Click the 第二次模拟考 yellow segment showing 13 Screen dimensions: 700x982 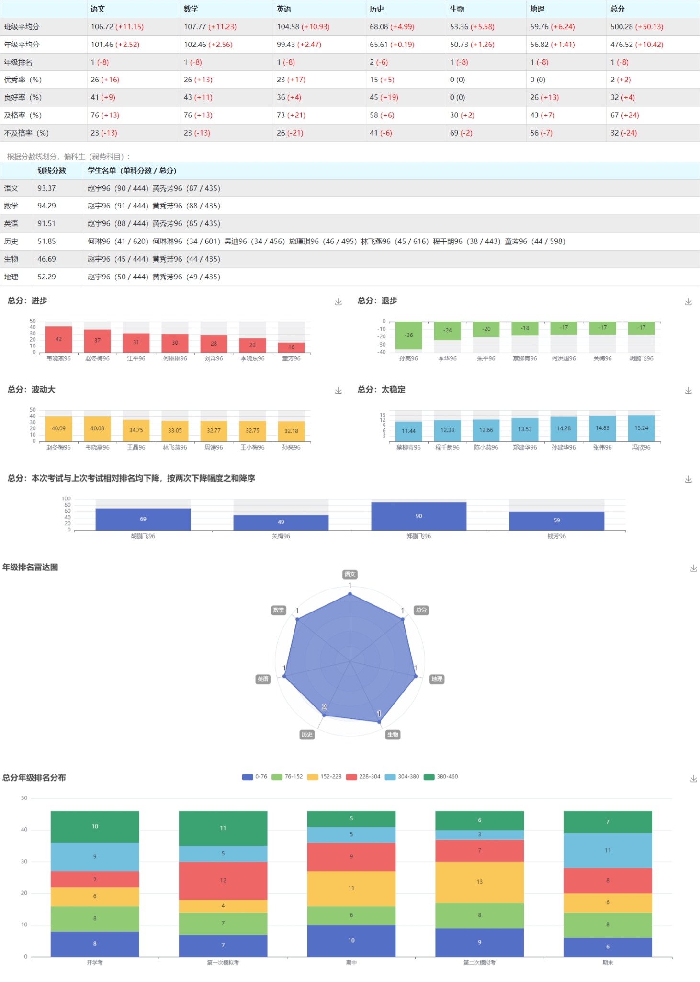[480, 882]
